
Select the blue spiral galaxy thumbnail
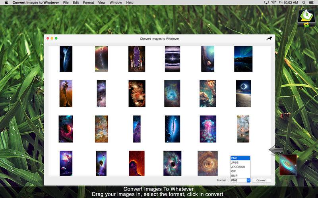172,93
